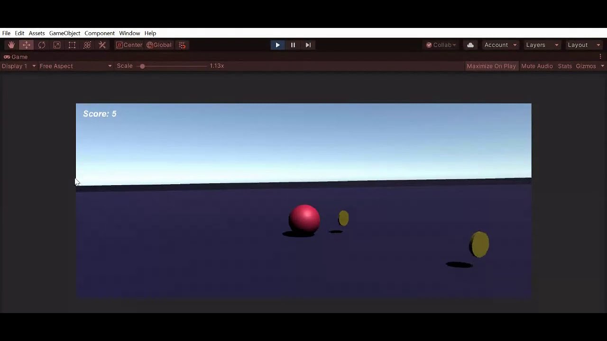This screenshot has height=341, width=607.
Task: Open the Free Aspect dropdown
Action: click(x=76, y=66)
